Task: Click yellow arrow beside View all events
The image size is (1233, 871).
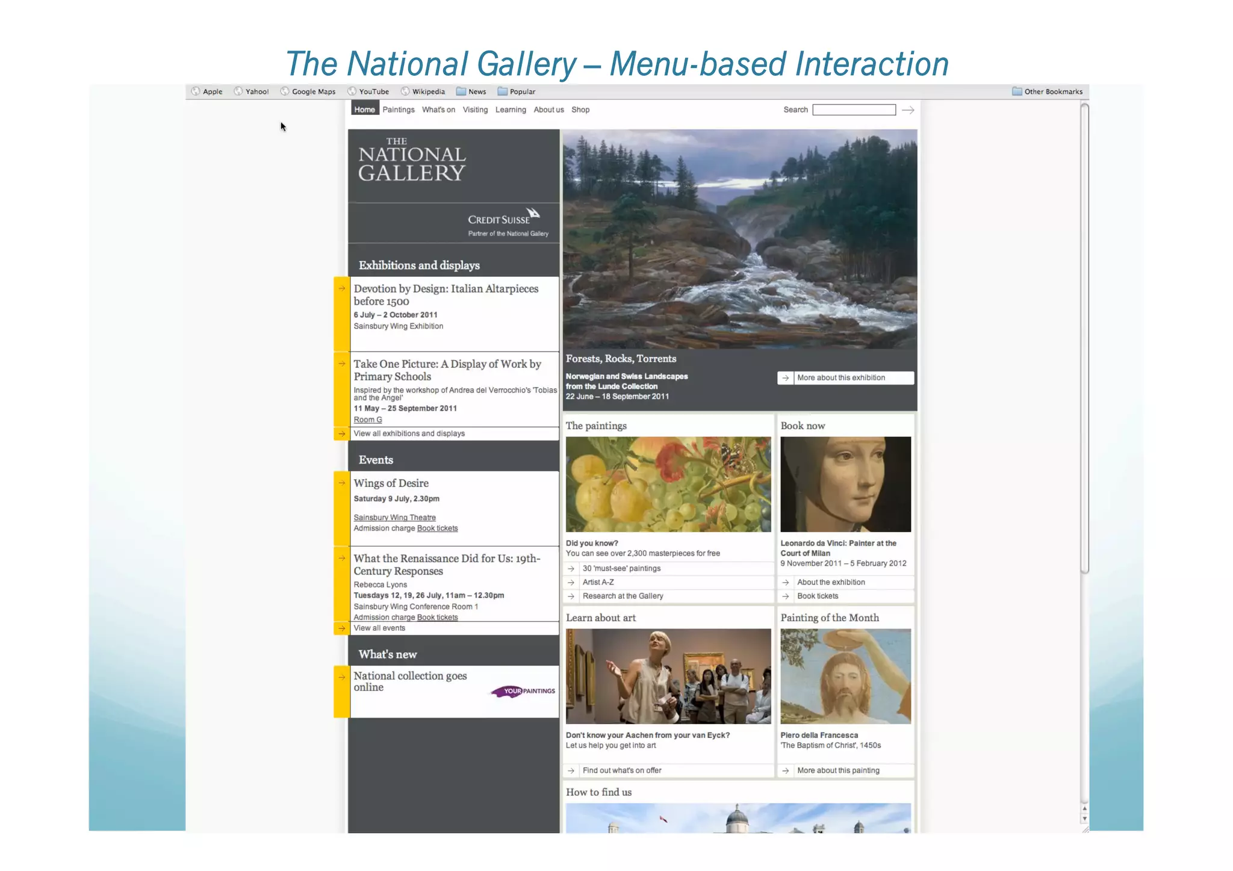Action: pyautogui.click(x=341, y=628)
